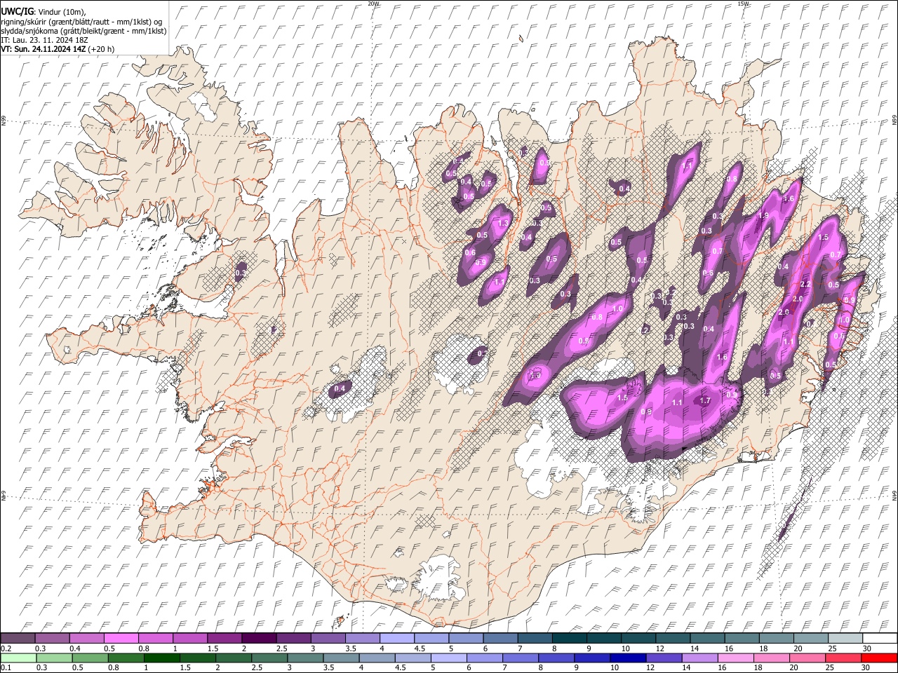This screenshot has width=898, height=673.
Task: Click the dark mauve 0.2 snow legend swatch
Action: 18,638
